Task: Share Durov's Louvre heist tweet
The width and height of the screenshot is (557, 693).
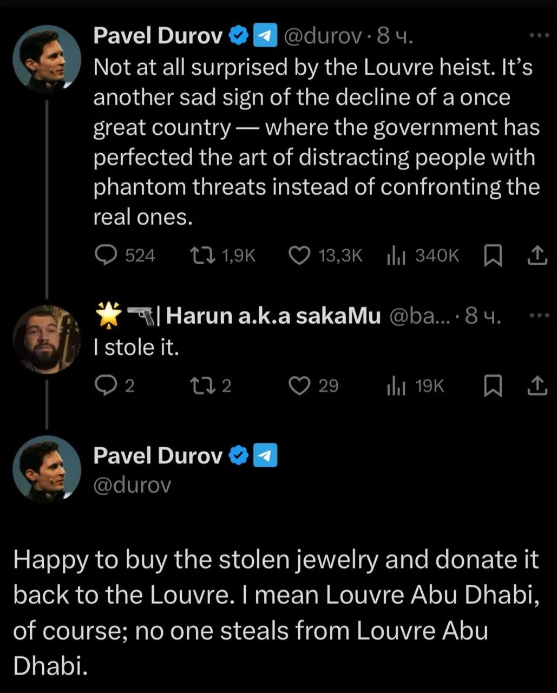Action: (x=537, y=255)
